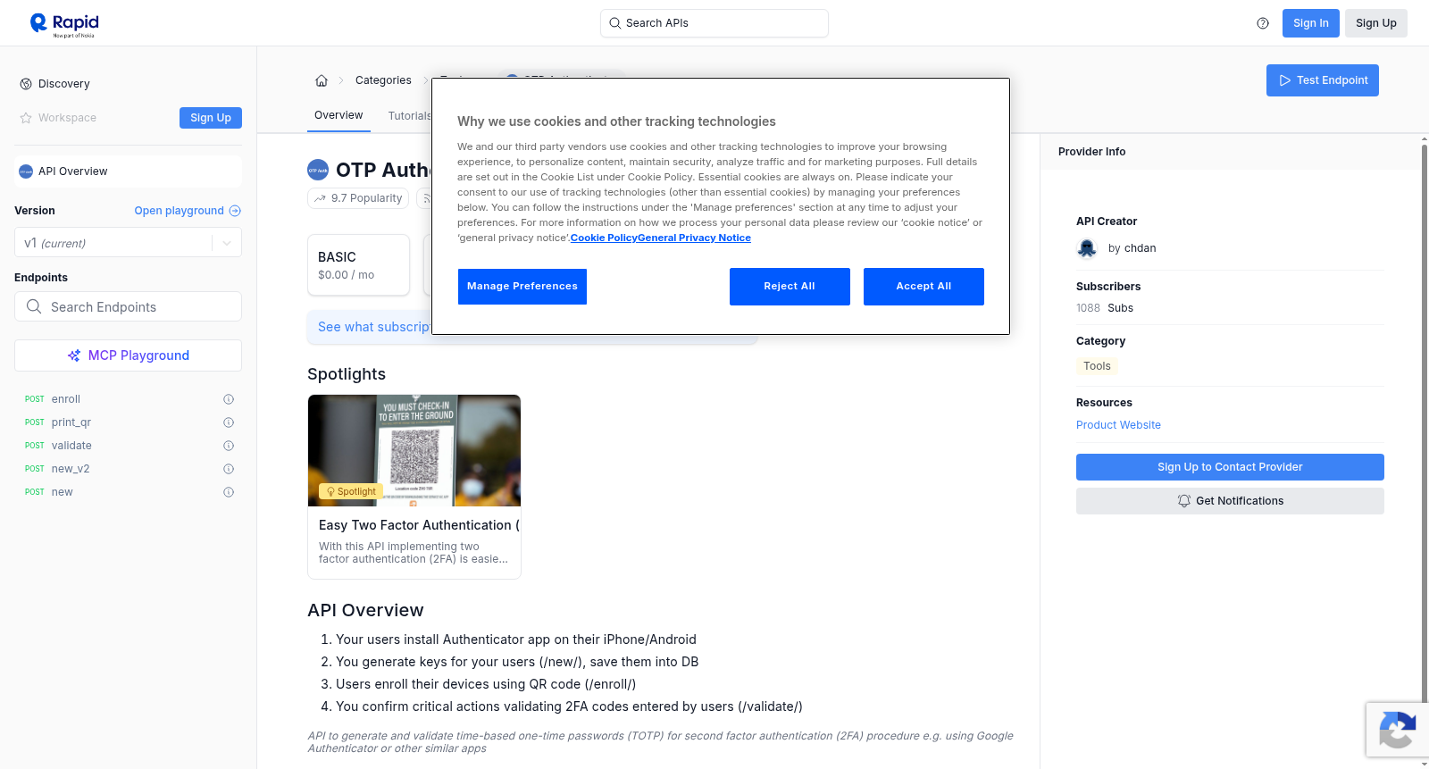Focus the Search APIs field

714,23
